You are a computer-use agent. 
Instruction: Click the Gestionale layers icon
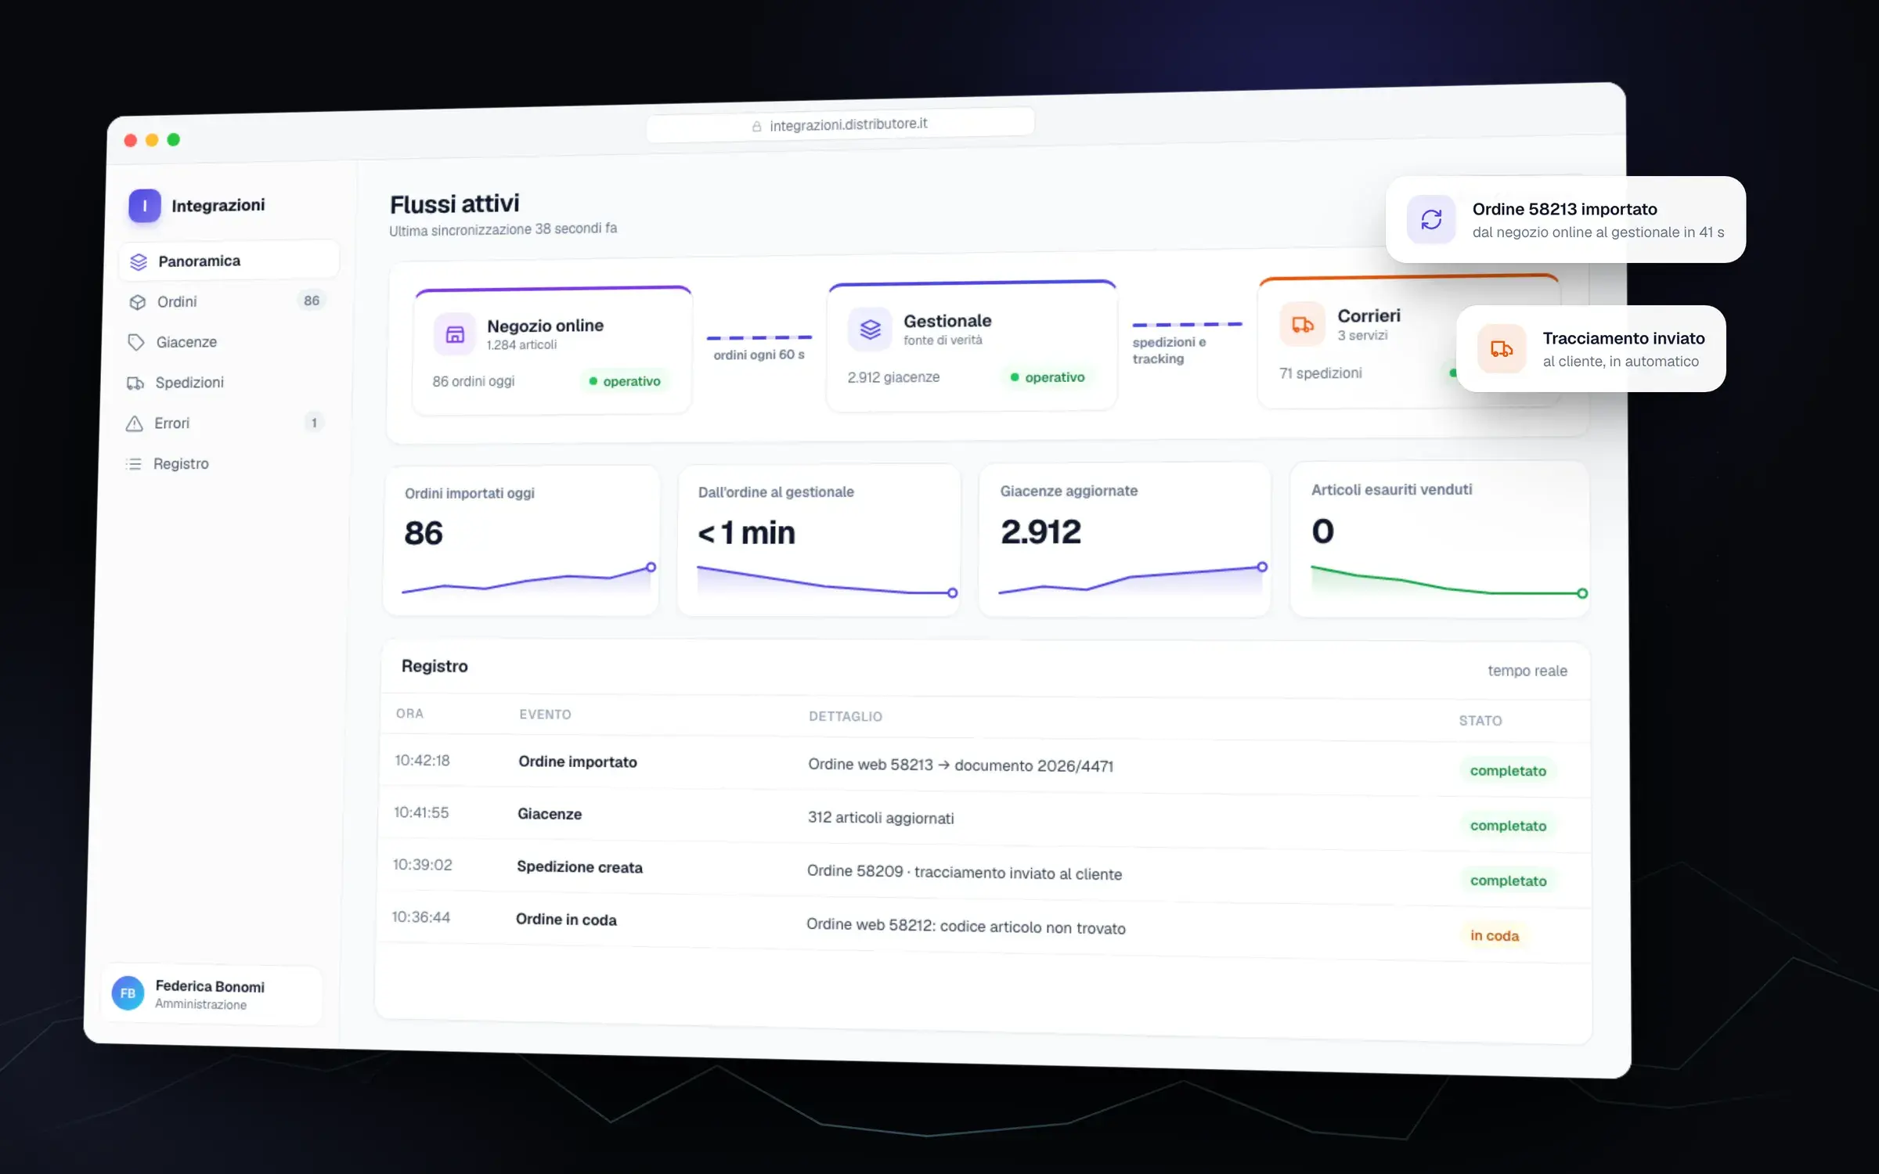pos(870,330)
